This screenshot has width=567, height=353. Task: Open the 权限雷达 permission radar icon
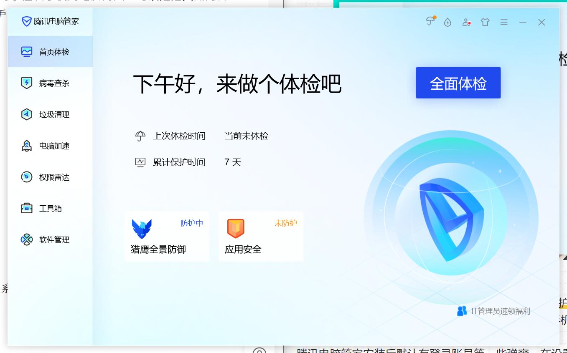click(27, 177)
